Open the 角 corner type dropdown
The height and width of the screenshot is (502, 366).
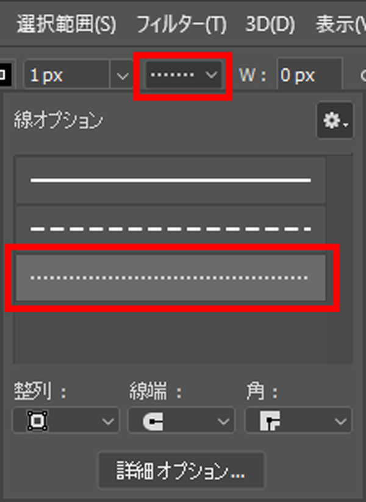[298, 420]
